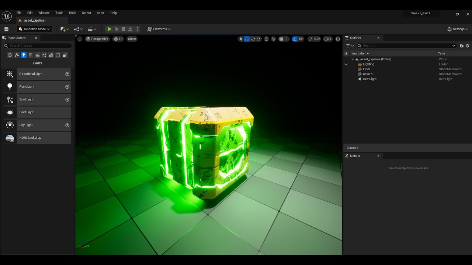Open the Actor menu
The image size is (472, 265).
[101, 13]
